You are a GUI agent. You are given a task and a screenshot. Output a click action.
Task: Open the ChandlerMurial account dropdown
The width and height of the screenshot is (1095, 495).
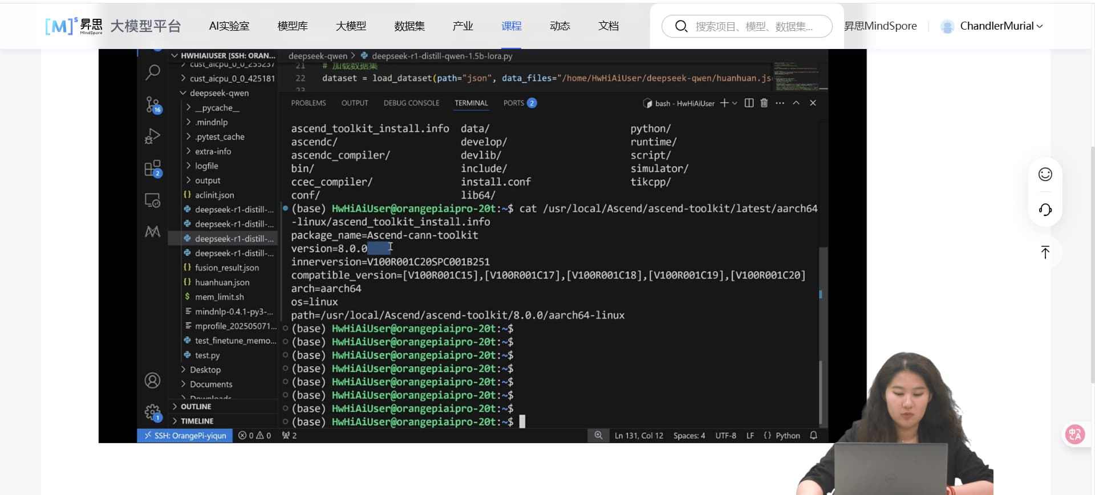pyautogui.click(x=1001, y=26)
